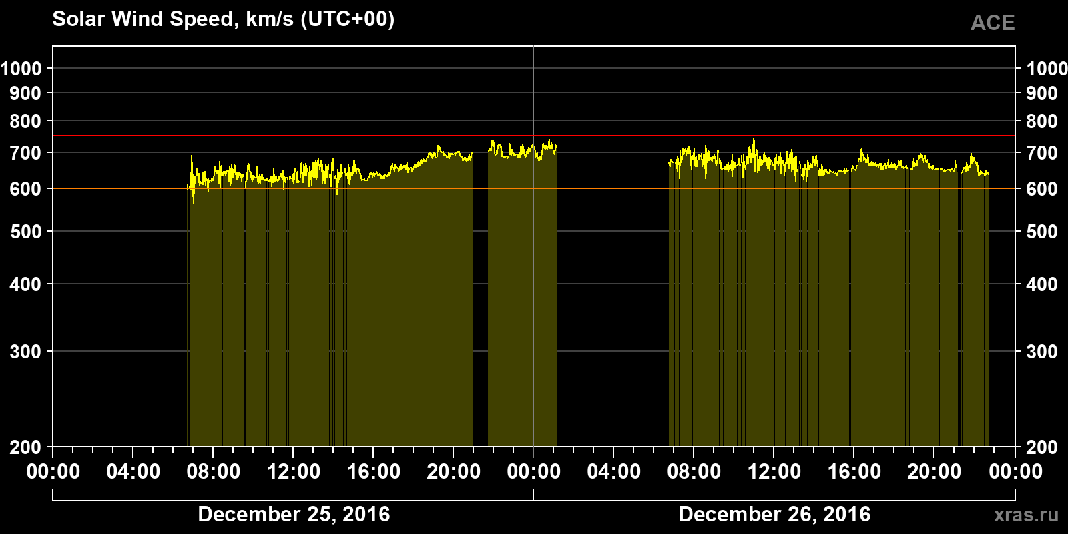Click the 12:00 time label under December 26
Screen dimensions: 1068x534
774,472
